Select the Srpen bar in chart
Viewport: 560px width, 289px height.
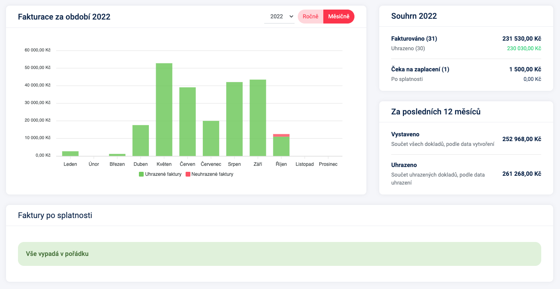click(x=234, y=119)
